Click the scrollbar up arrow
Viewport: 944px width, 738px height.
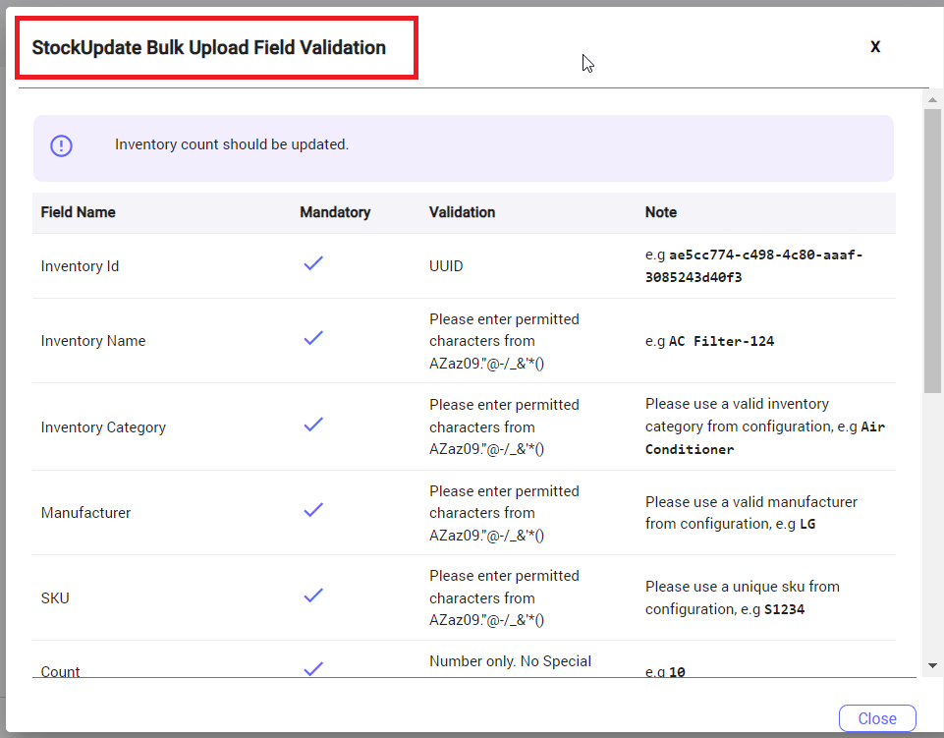[x=933, y=98]
